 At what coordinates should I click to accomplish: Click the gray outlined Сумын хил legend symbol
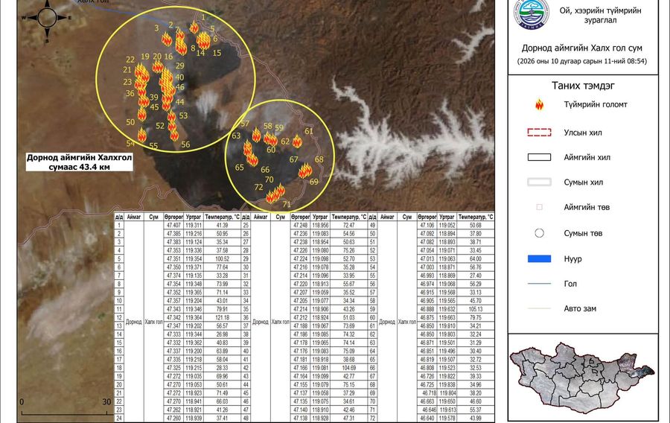tap(539, 182)
